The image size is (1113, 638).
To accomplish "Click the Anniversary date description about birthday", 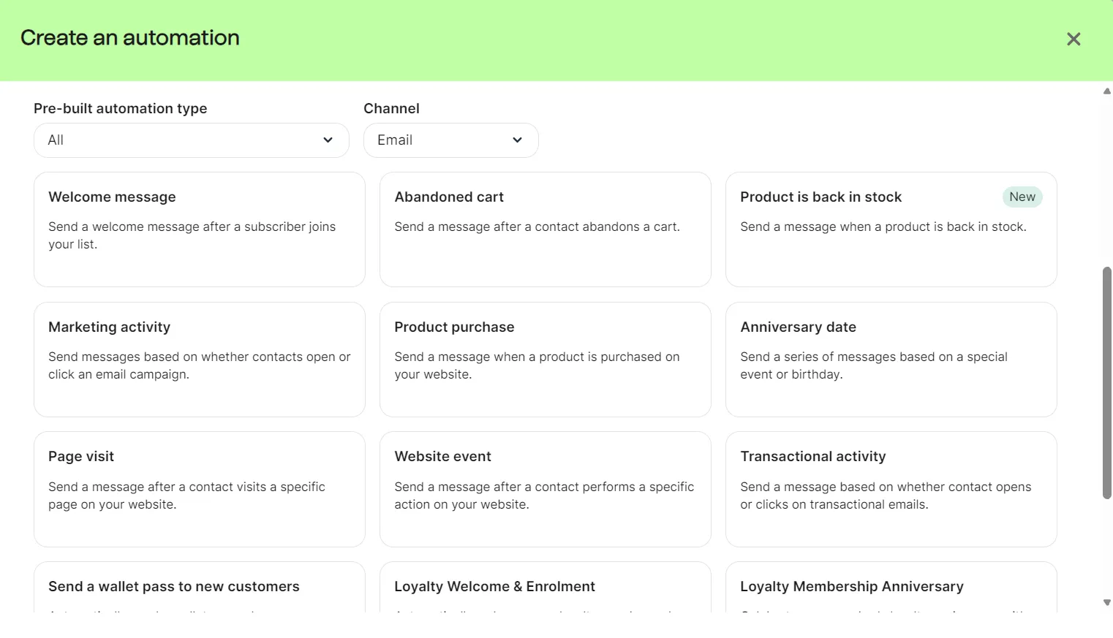I will coord(874,365).
